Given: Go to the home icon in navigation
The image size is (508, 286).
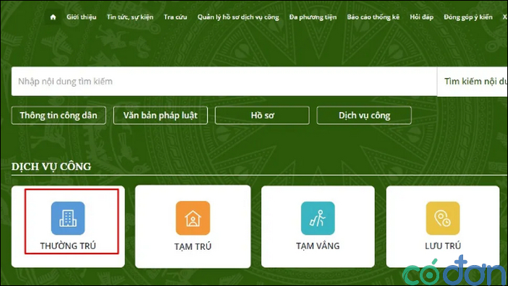Looking at the screenshot, I should tap(53, 17).
